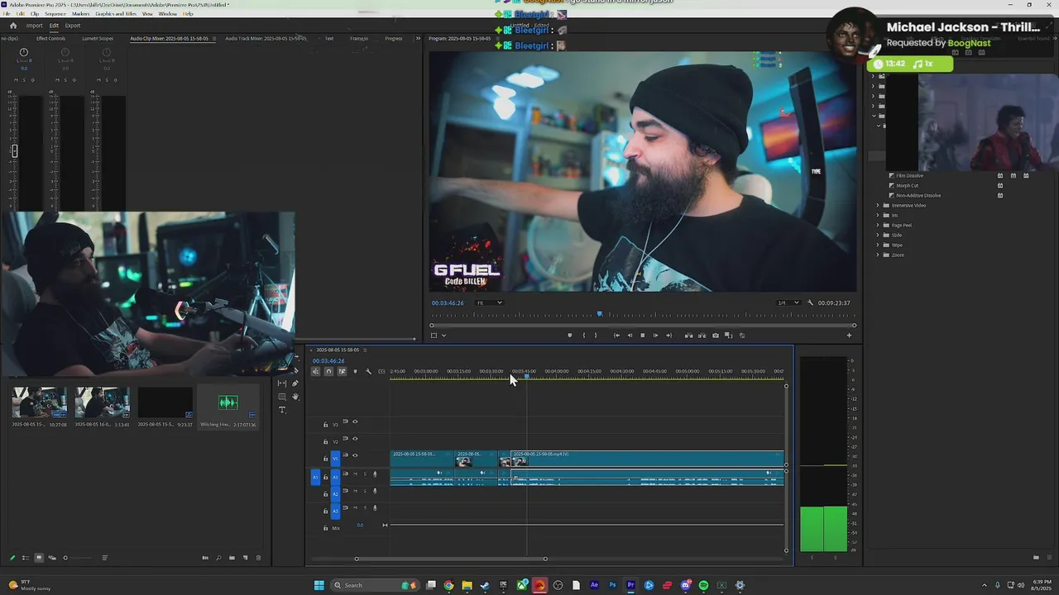Mute audio track A2
Screen dimensions: 1059x595
356,491
